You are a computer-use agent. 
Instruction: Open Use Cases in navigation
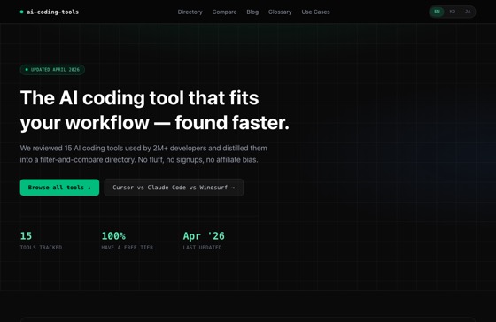[315, 12]
